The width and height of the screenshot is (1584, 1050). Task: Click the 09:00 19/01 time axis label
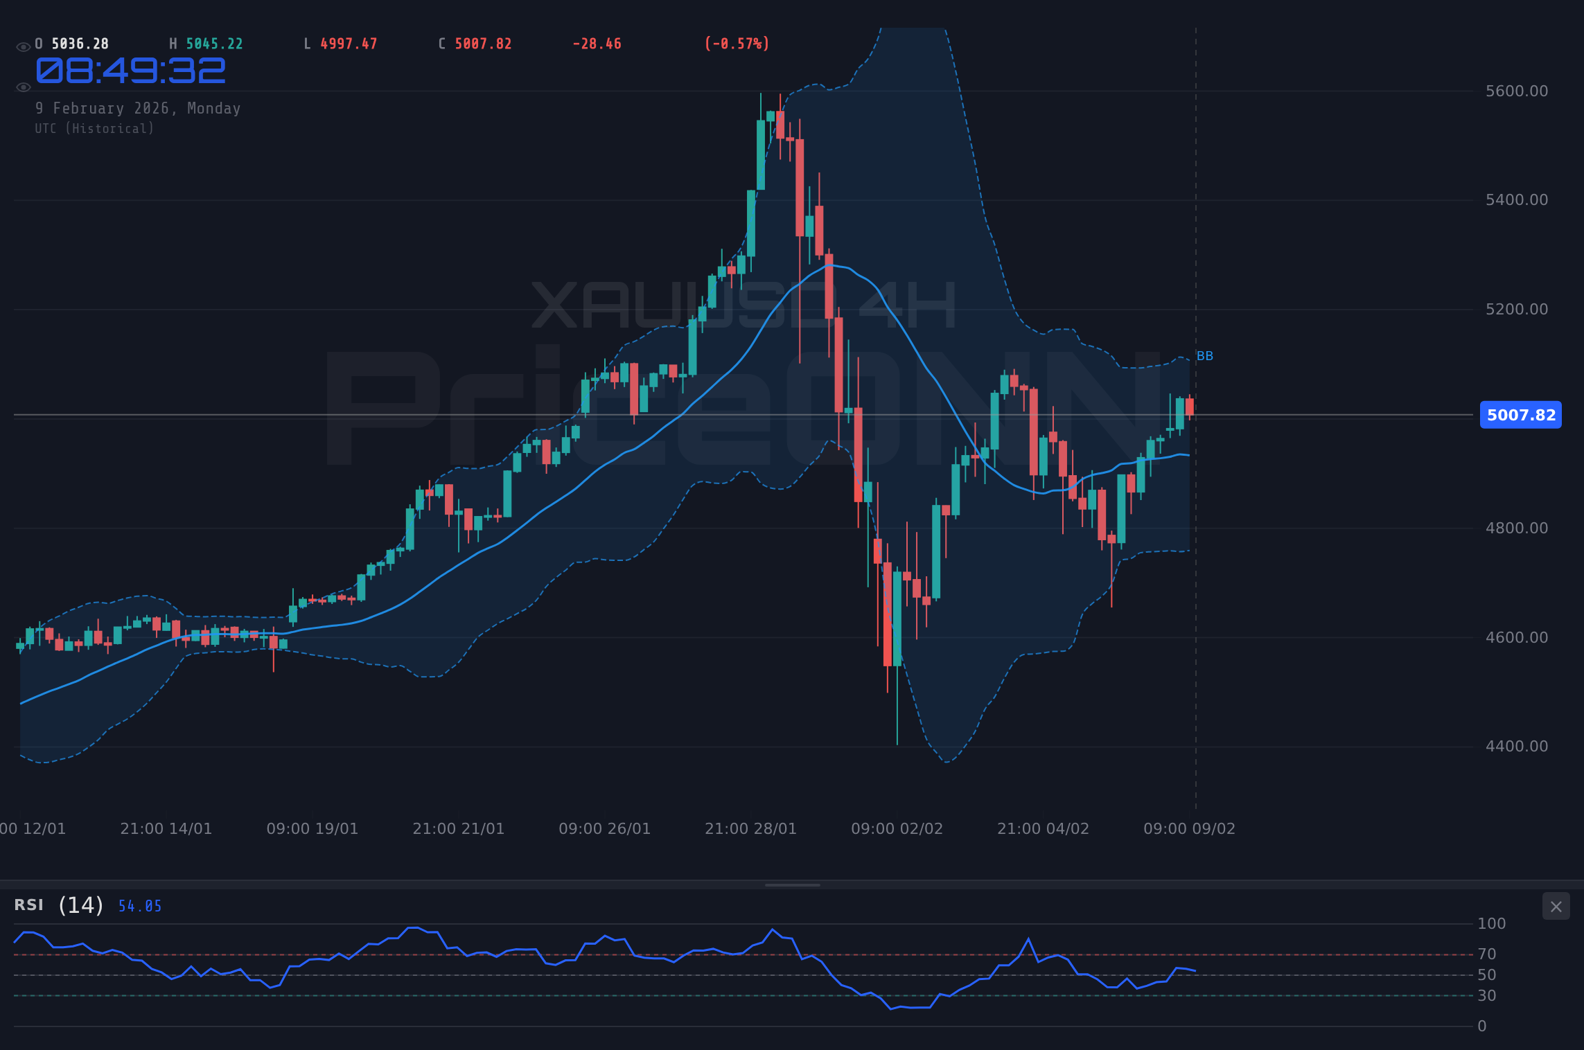pos(313,828)
